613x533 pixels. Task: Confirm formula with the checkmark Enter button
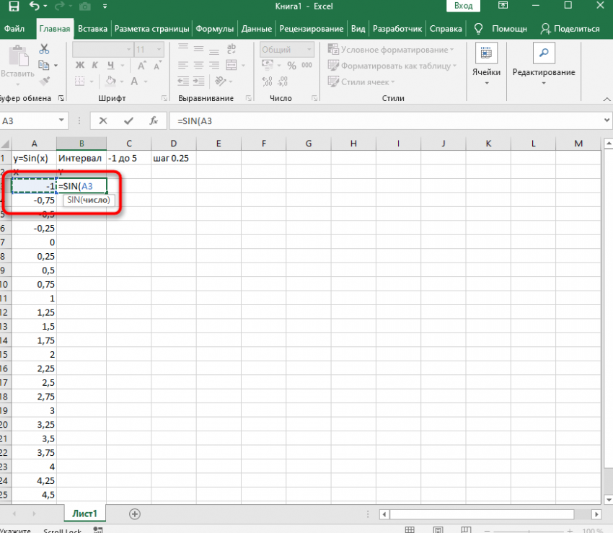[128, 121]
